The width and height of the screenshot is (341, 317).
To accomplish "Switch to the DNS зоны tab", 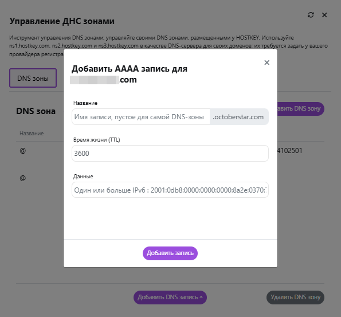I will [x=33, y=78].
